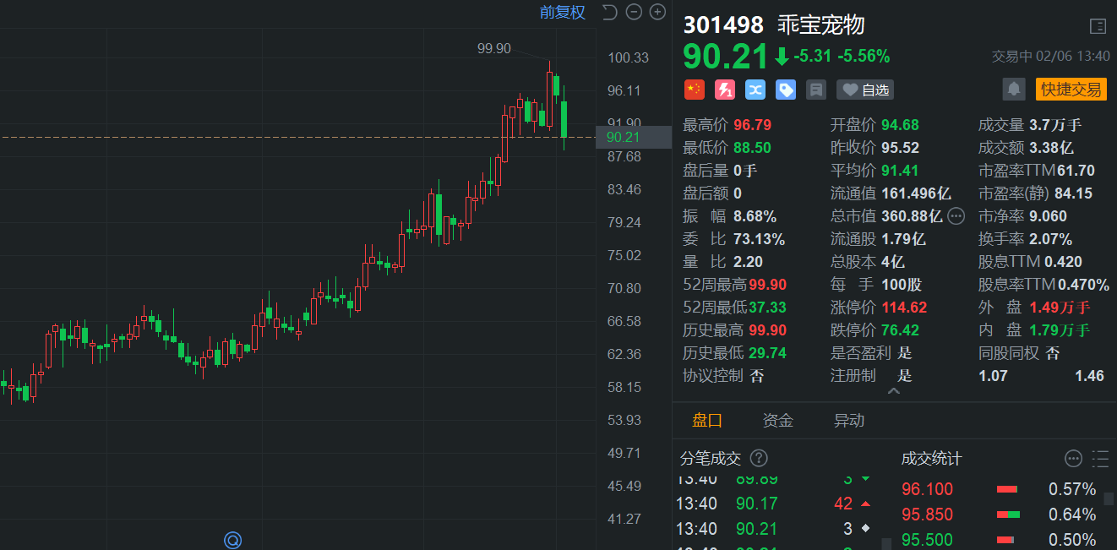Image resolution: width=1117 pixels, height=550 pixels.
Task: Open the more options icon by 成交统计
Action: [1073, 459]
